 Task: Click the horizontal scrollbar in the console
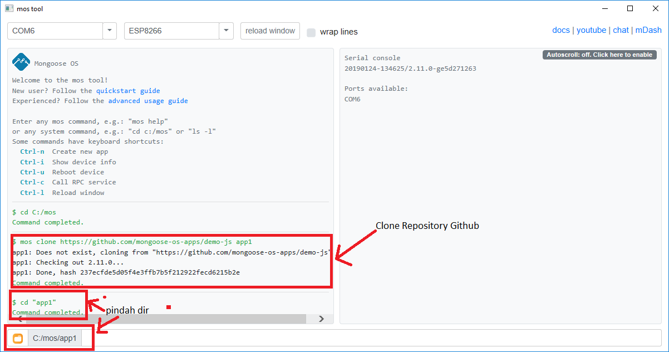(x=166, y=319)
